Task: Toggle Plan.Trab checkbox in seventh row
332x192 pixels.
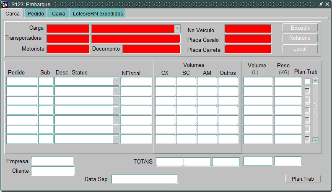Action: click(307, 139)
